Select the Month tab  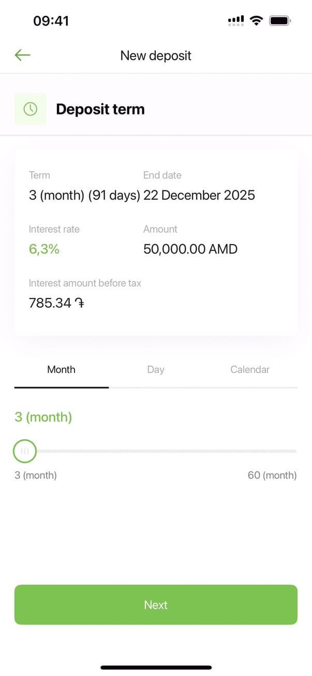[61, 370]
